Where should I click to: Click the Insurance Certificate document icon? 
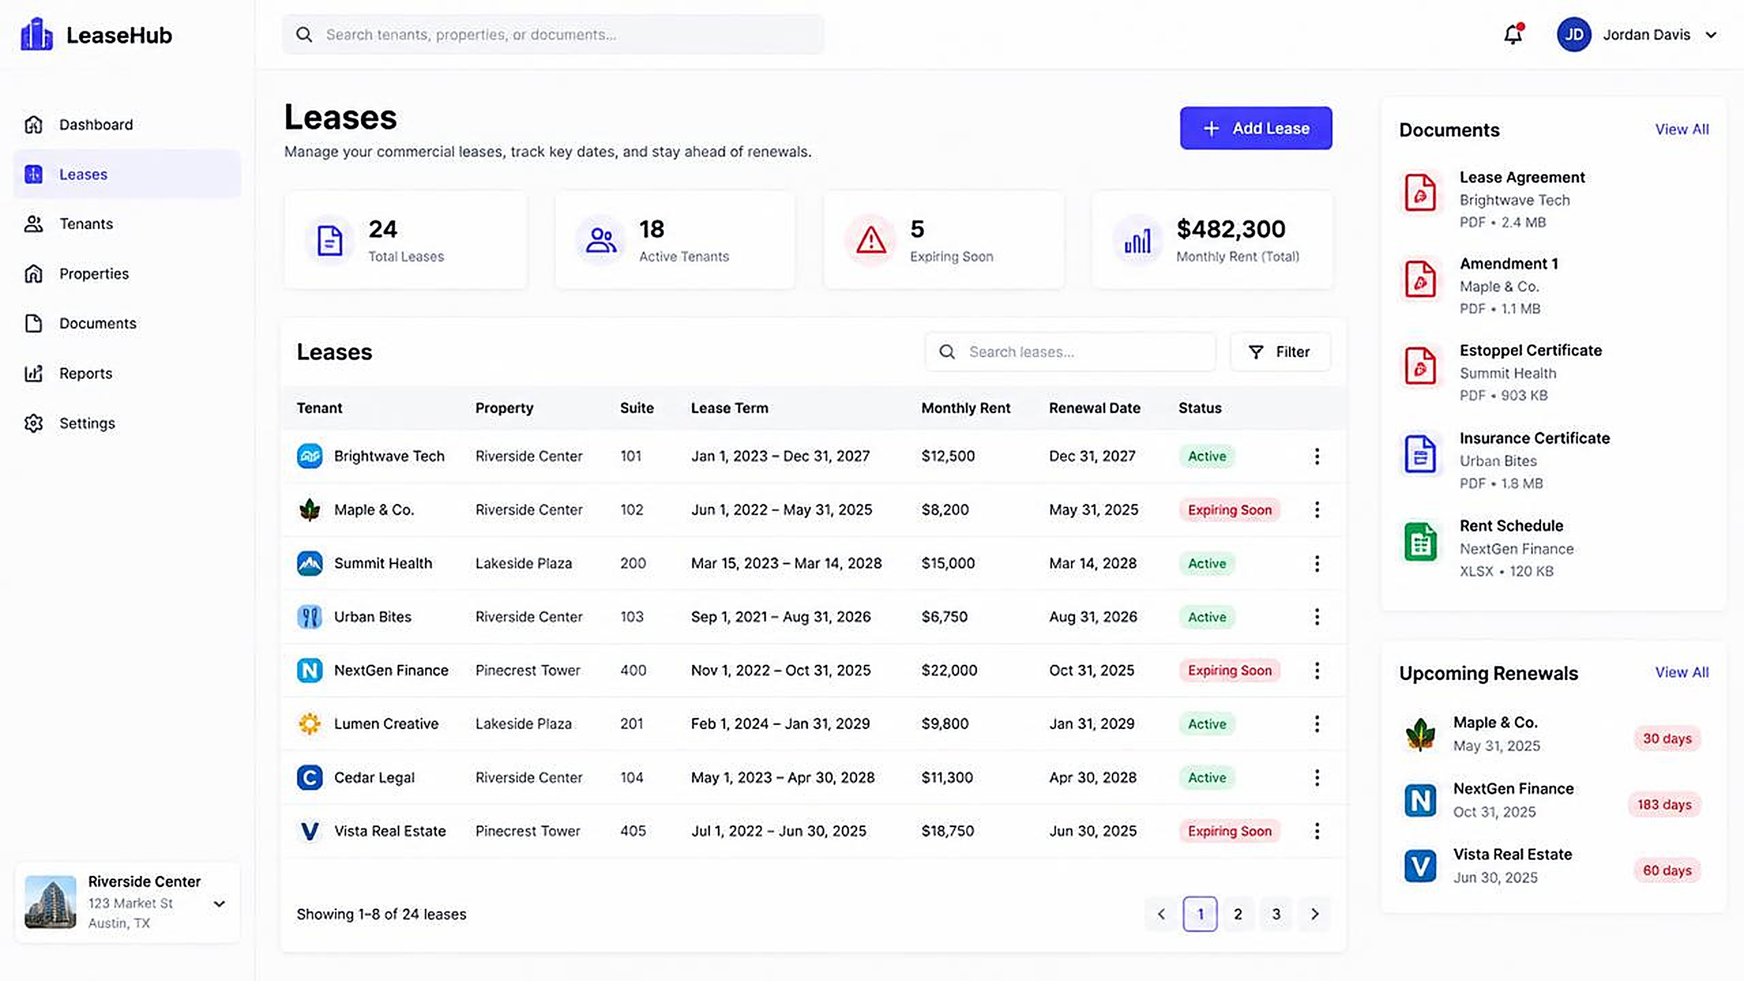[1420, 454]
